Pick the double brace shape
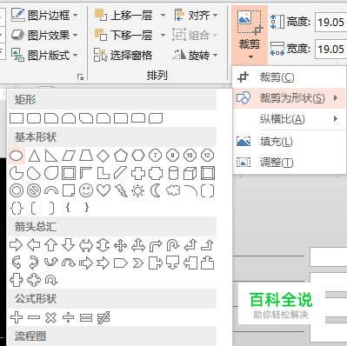This screenshot has width=347, height=346. (x=17, y=208)
